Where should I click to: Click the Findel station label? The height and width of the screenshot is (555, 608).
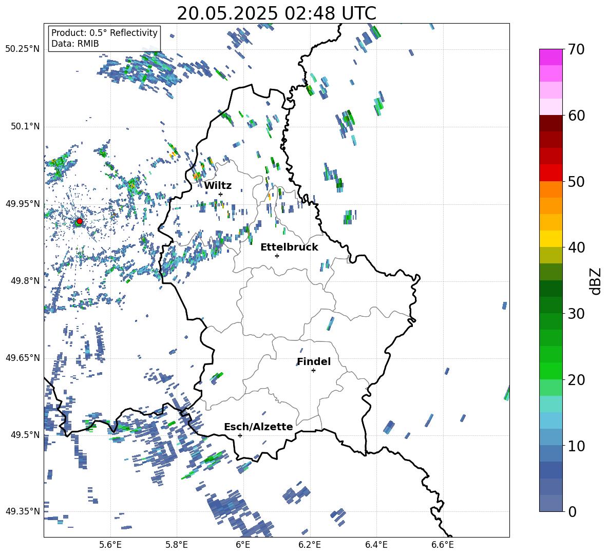click(x=314, y=361)
